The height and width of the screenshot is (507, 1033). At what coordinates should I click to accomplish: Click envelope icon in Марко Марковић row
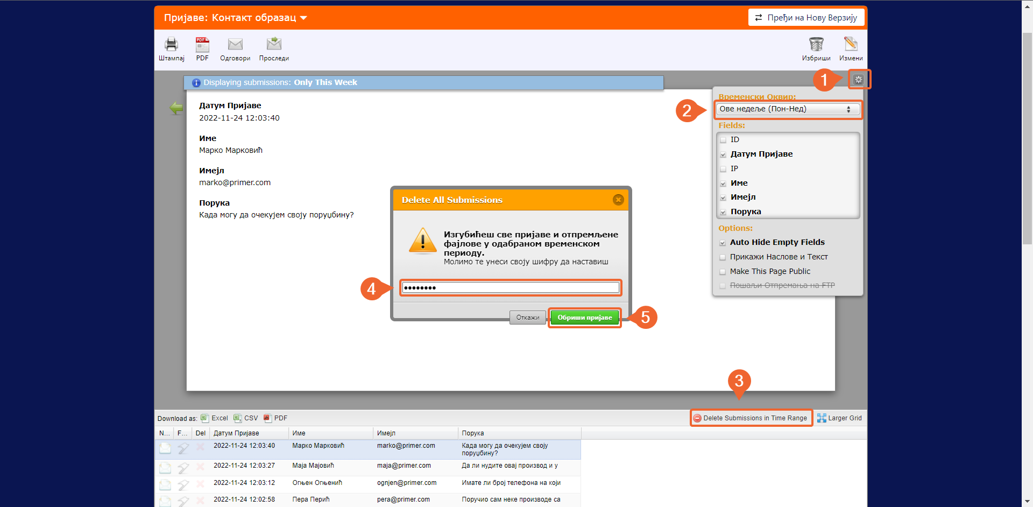165,448
